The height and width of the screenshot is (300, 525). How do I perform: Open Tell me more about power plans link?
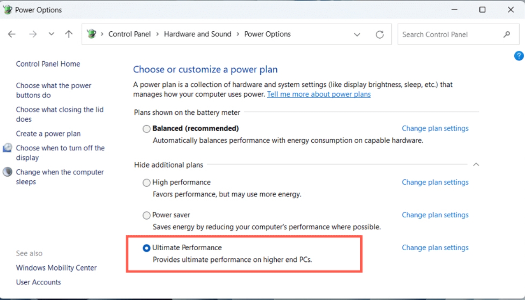coord(319,94)
